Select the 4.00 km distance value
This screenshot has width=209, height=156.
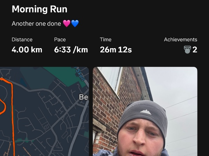click(x=27, y=50)
